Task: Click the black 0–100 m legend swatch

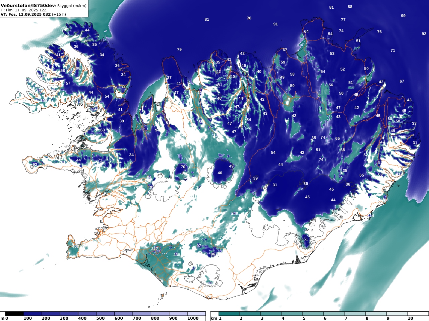Action: [14, 314]
